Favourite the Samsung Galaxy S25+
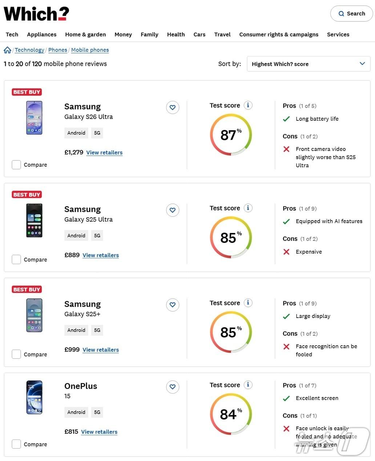 click(x=172, y=305)
